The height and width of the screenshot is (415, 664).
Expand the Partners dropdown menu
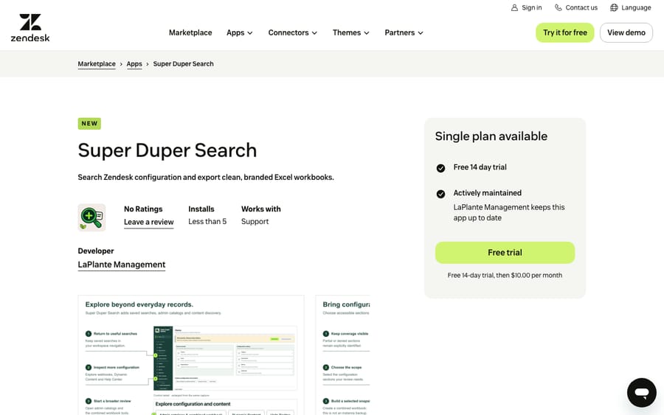pyautogui.click(x=404, y=32)
